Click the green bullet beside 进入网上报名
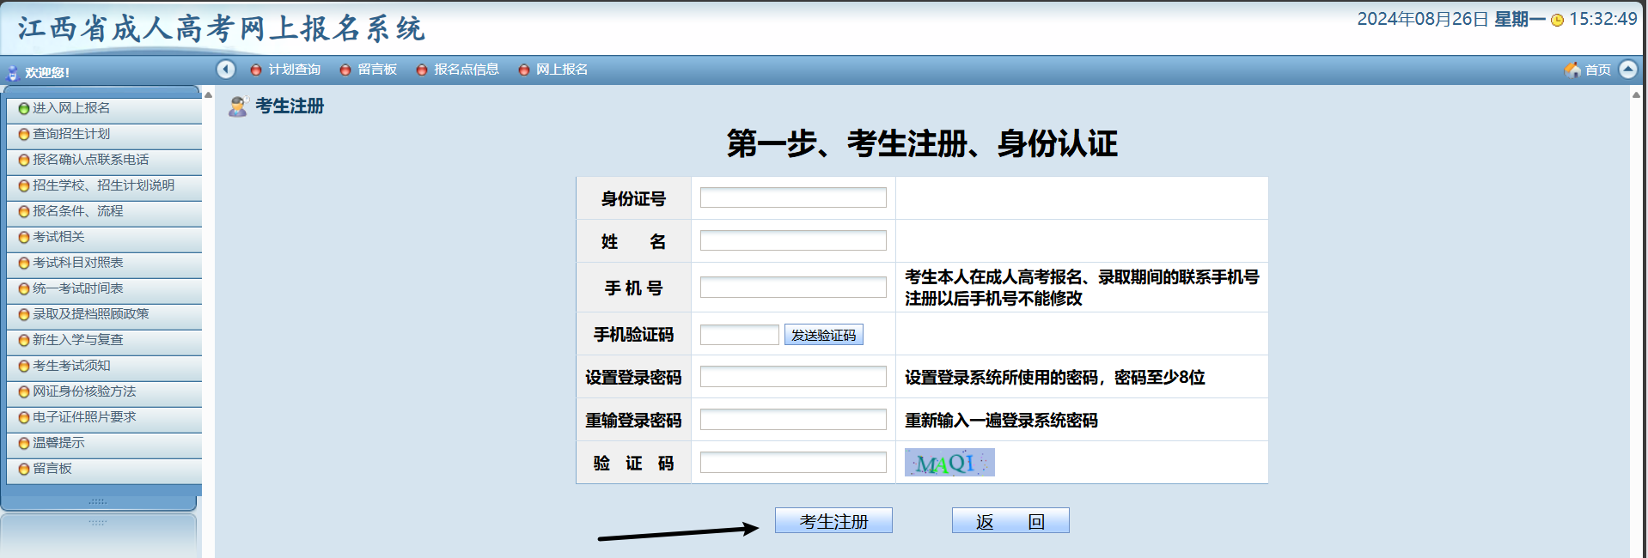Viewport: 1648px width, 558px height. point(24,109)
